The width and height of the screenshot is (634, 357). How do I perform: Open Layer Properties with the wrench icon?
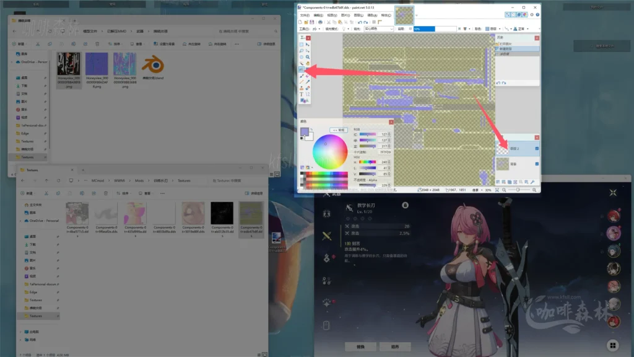[532, 182]
